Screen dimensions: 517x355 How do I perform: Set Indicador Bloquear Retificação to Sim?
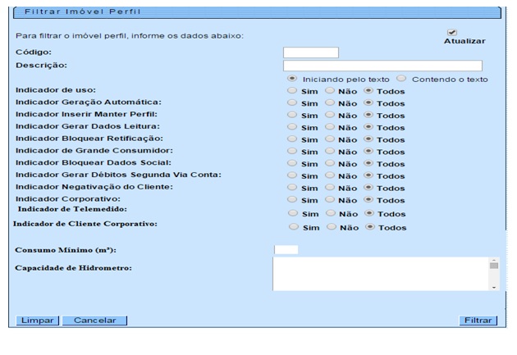[x=292, y=139]
